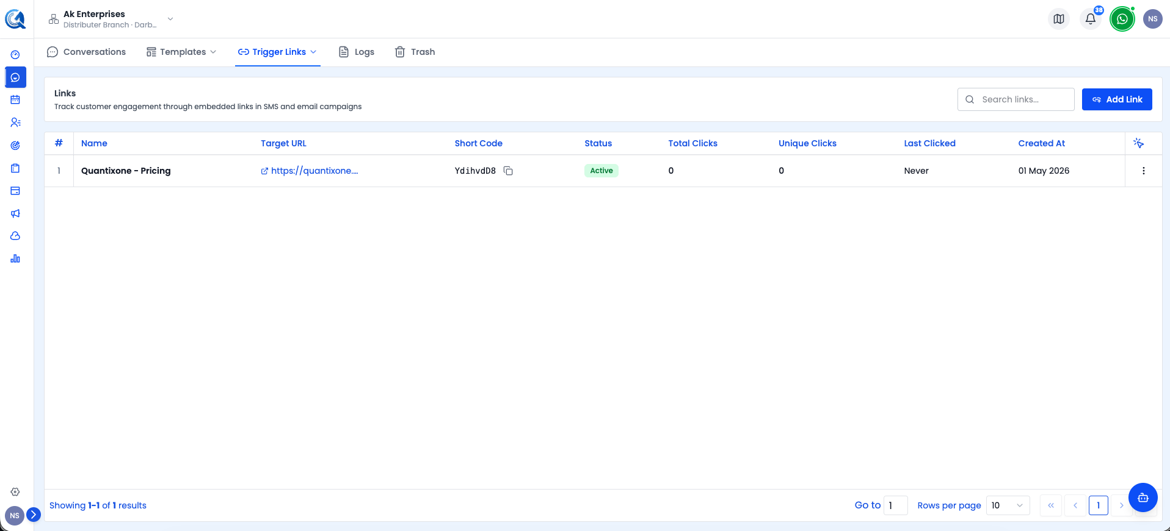The width and height of the screenshot is (1170, 531).
Task: Click the Quantixone logo
Action: (15, 19)
